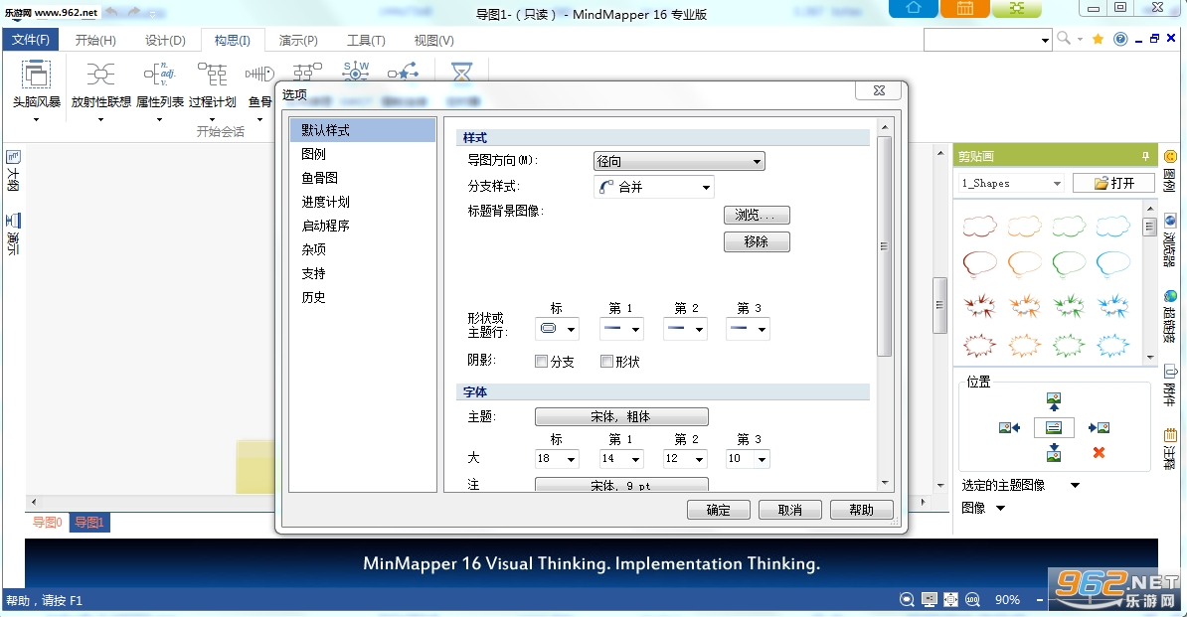Switch to the 导图0 document tab

[47, 522]
